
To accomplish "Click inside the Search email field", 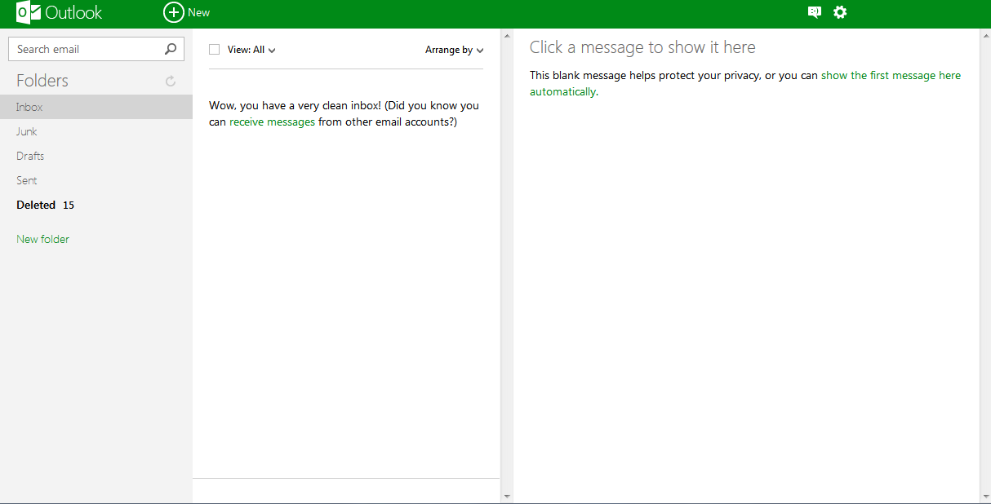I will 82,49.
